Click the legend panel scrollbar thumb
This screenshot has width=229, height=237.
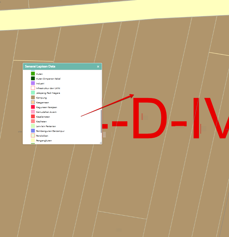click(x=101, y=121)
